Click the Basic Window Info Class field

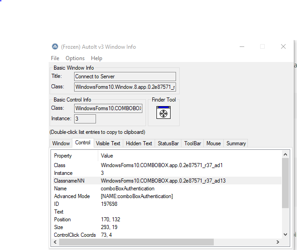point(125,87)
